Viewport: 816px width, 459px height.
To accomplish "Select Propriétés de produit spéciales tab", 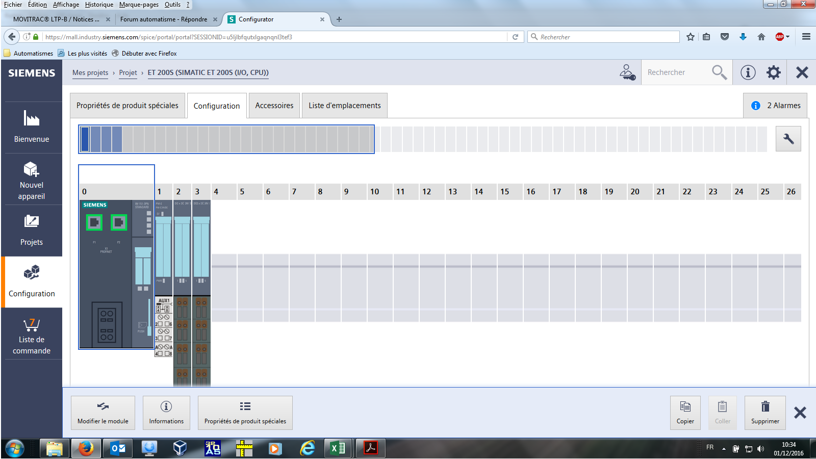I will 127,106.
